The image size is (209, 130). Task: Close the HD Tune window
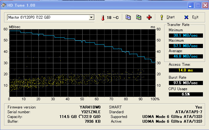(x=204, y=5)
